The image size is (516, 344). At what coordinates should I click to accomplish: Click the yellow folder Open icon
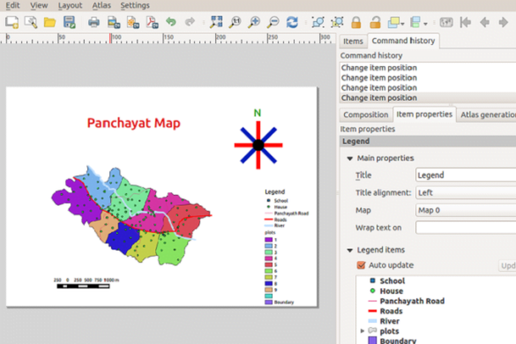point(49,22)
